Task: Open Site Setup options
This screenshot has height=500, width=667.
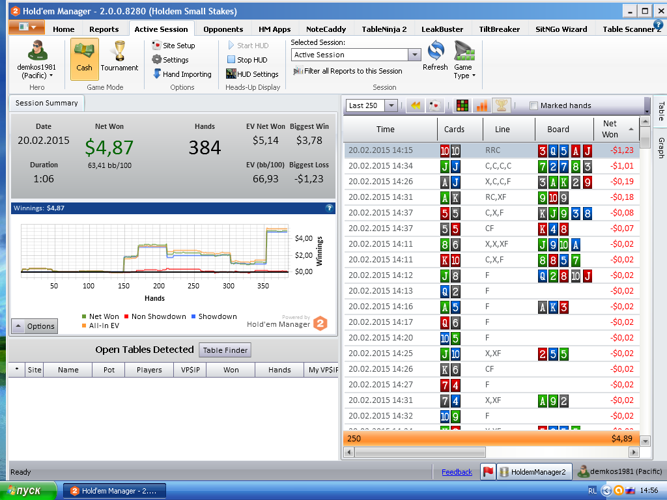Action: [173, 46]
